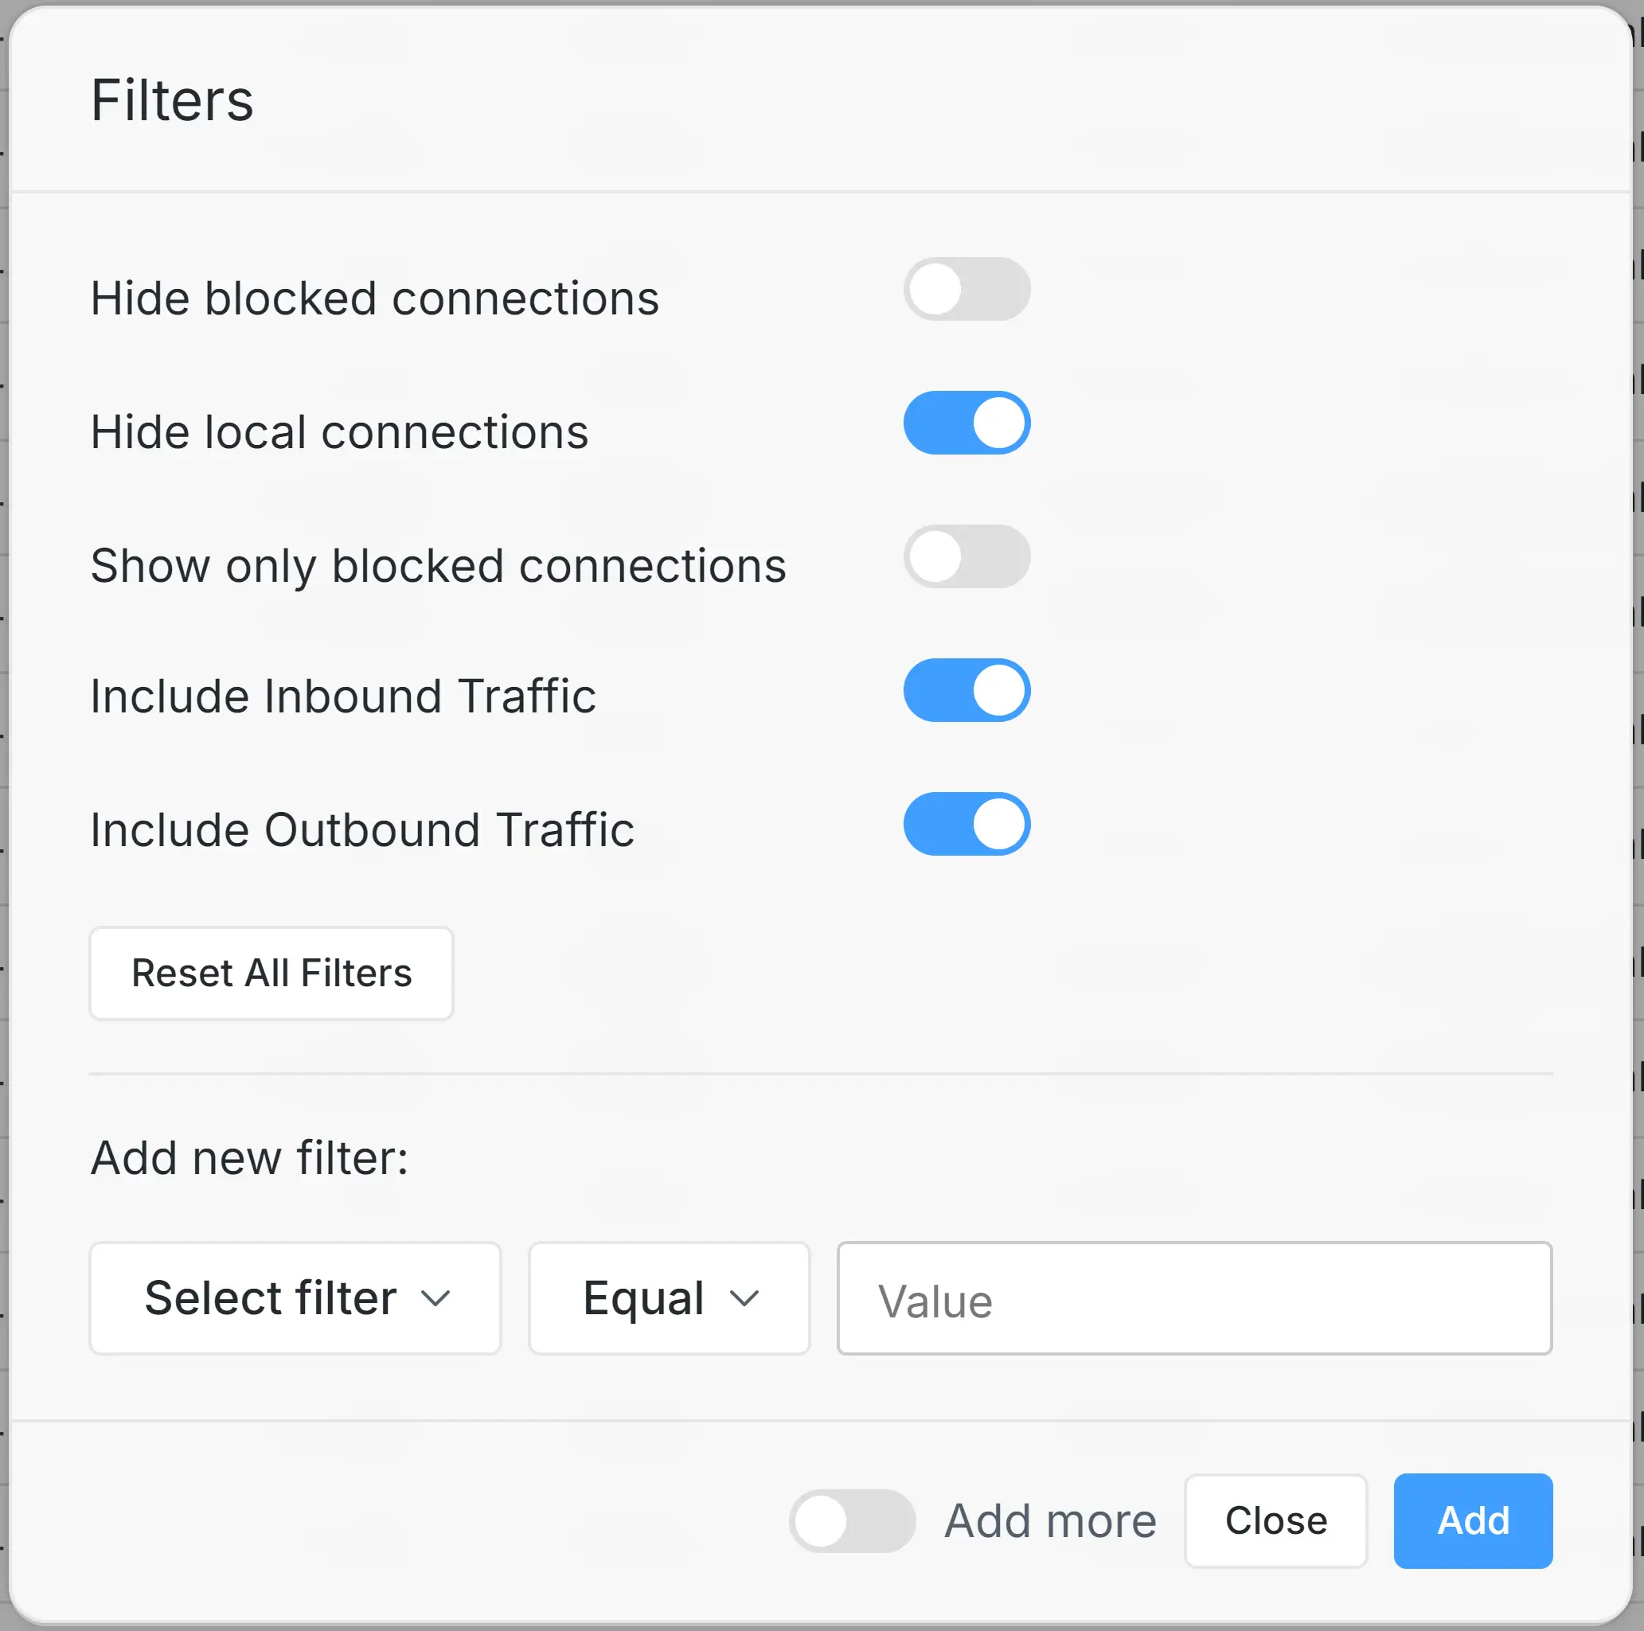Viewport: 1644px width, 1631px height.
Task: Click into the Value text field
Action: (x=1194, y=1298)
